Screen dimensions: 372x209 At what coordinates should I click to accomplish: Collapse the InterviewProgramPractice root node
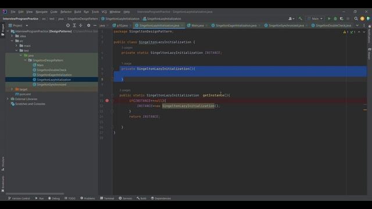8,31
